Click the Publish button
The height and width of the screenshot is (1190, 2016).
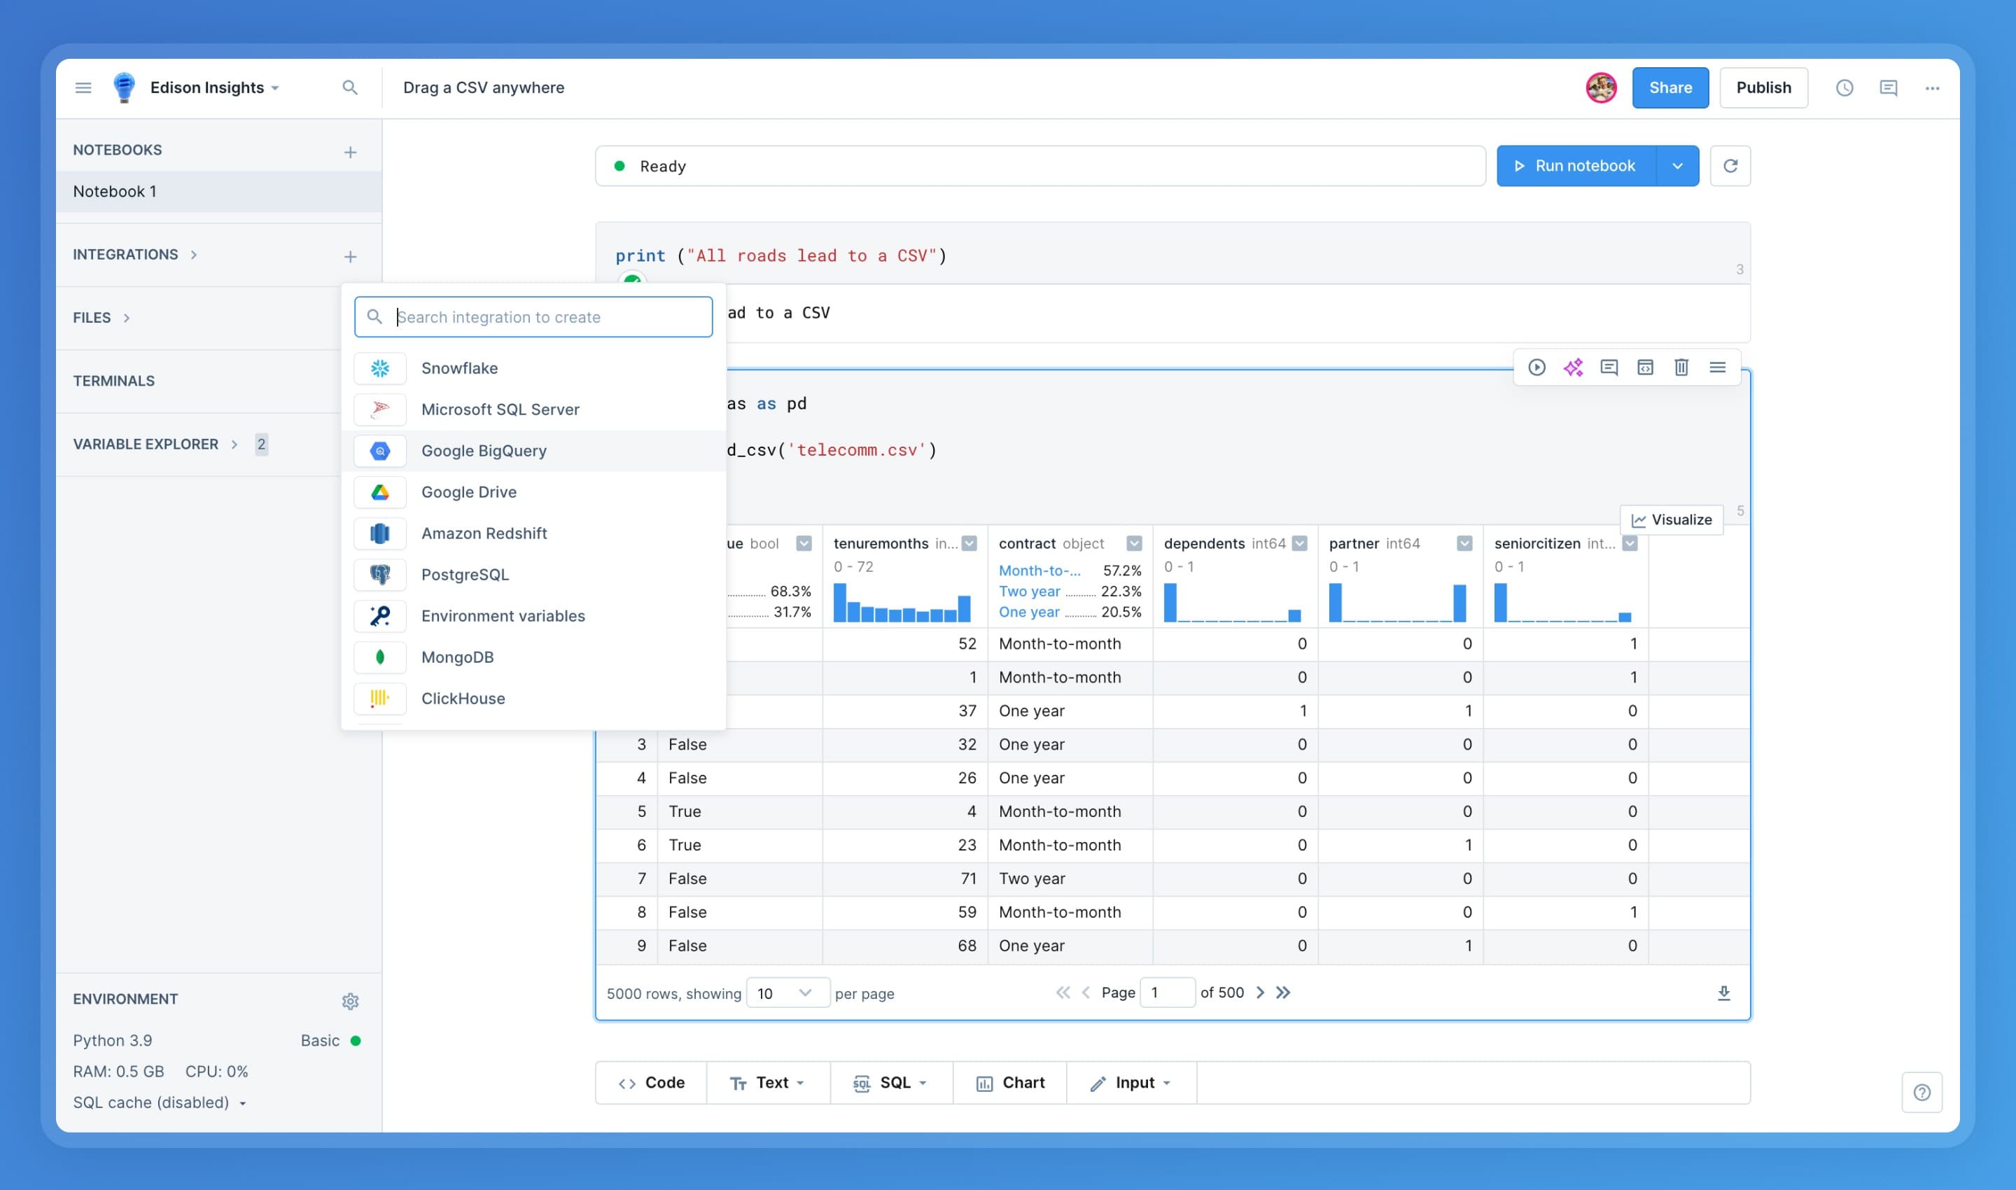click(1764, 87)
